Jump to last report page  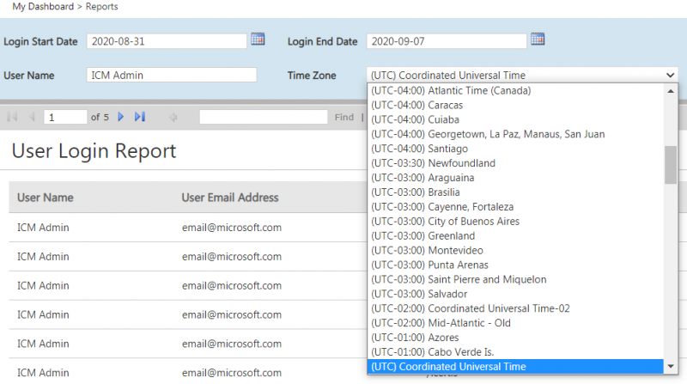(140, 117)
